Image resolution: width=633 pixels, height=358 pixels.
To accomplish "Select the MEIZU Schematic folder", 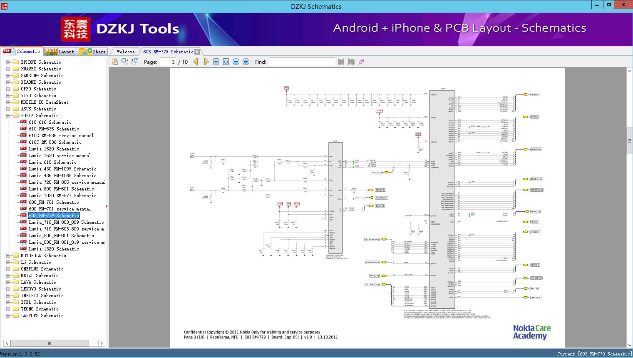I will 40,275.
